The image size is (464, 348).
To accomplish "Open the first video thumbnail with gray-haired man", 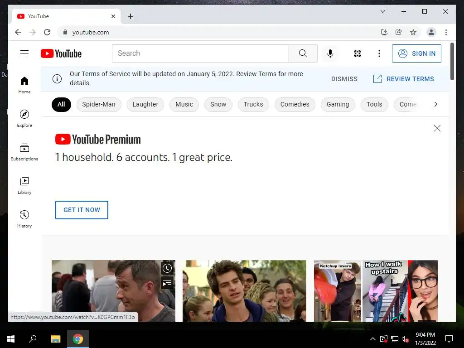I will [x=113, y=291].
